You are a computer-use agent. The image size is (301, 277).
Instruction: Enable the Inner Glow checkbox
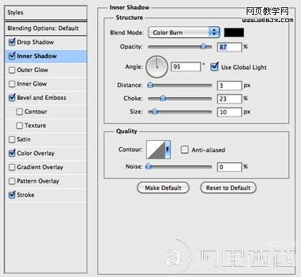[12, 84]
